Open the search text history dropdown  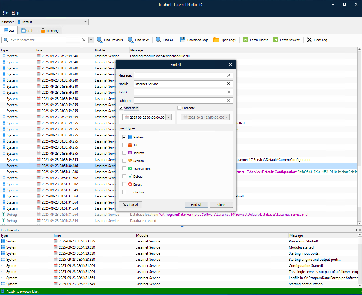(x=91, y=40)
